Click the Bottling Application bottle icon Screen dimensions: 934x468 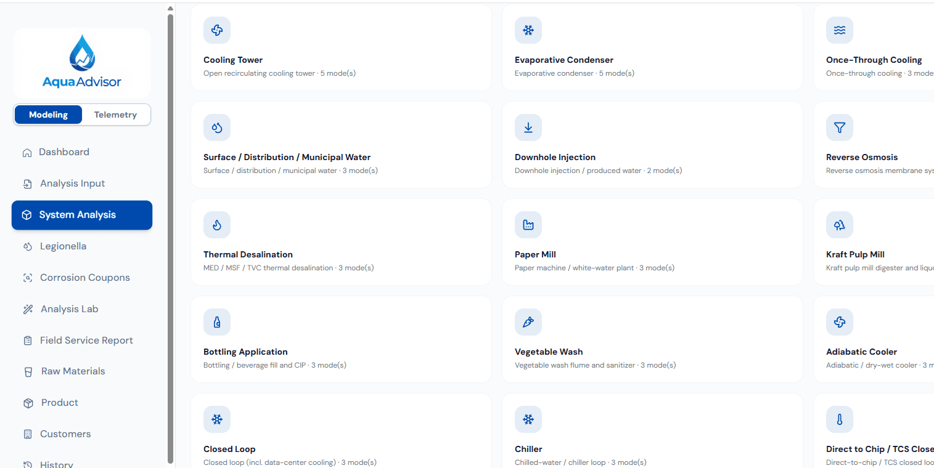[x=217, y=322]
